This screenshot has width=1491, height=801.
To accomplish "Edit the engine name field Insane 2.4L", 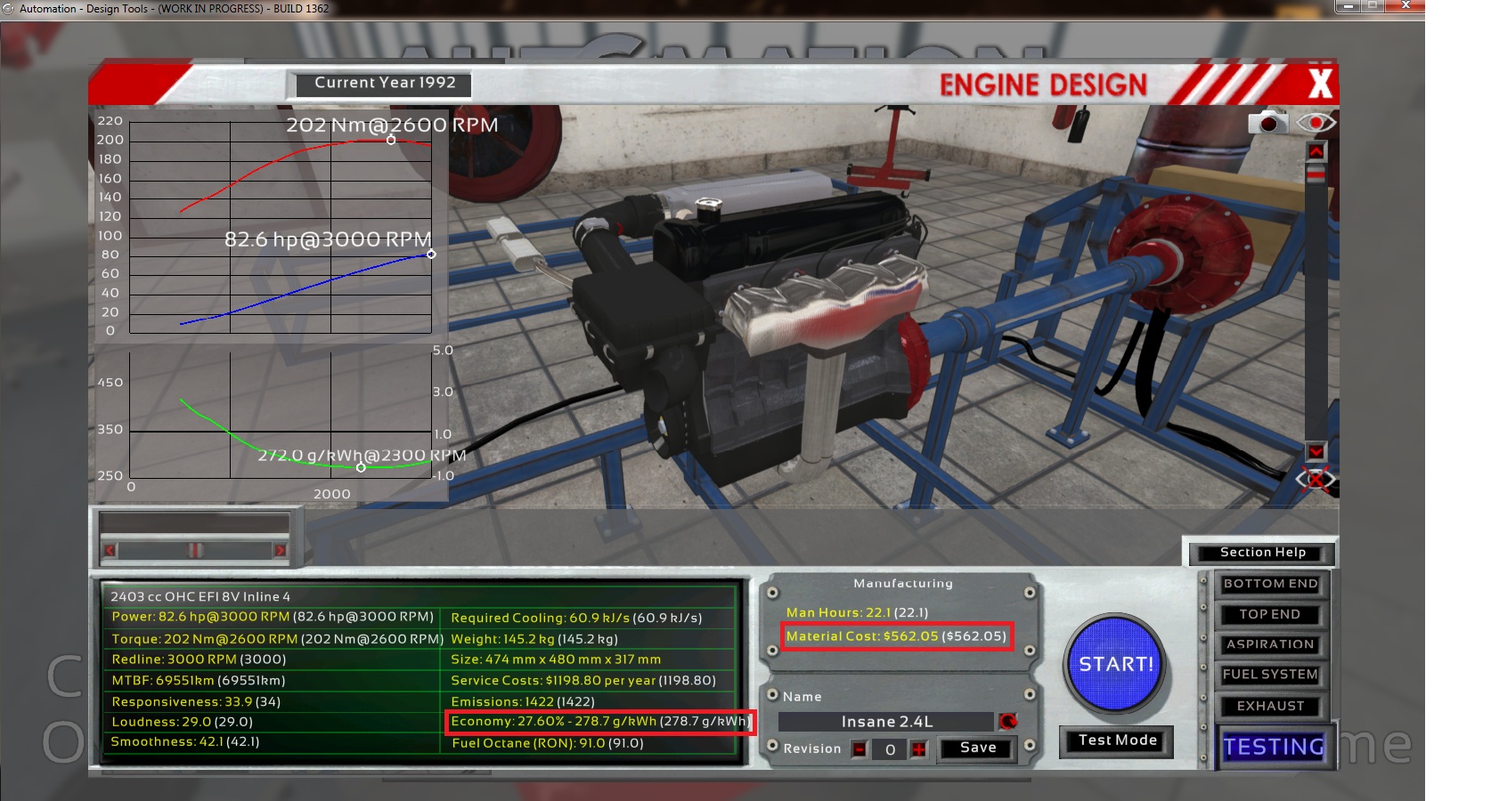I will 886,722.
